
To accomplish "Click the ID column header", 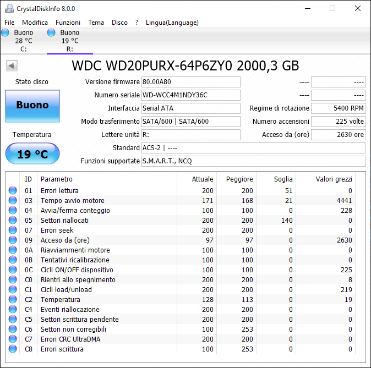I will tap(28, 179).
